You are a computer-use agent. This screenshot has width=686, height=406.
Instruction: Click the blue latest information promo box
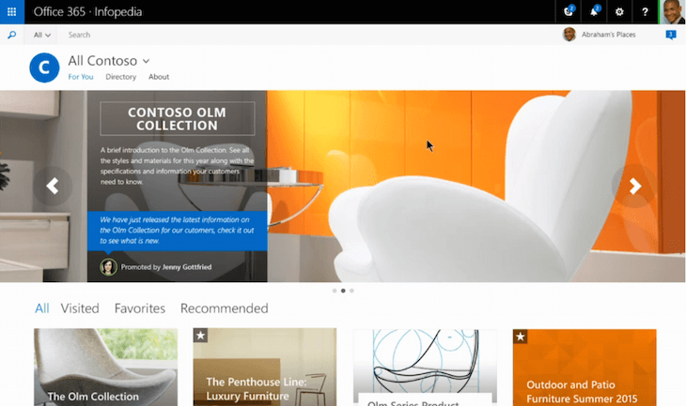(178, 231)
